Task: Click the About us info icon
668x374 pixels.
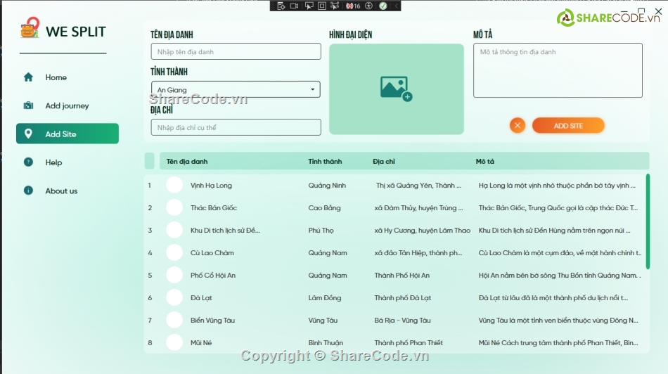Action: [28, 191]
